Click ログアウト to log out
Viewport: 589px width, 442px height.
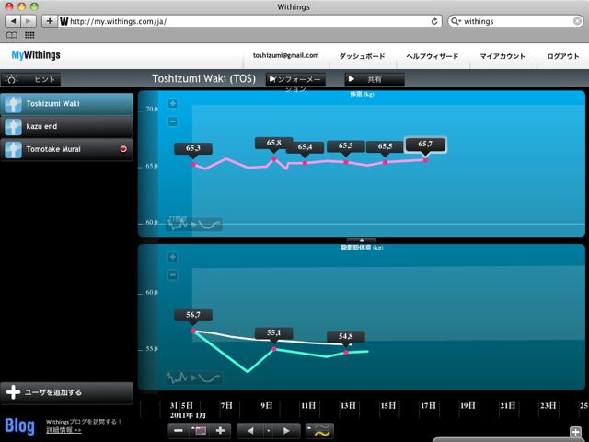(x=562, y=56)
